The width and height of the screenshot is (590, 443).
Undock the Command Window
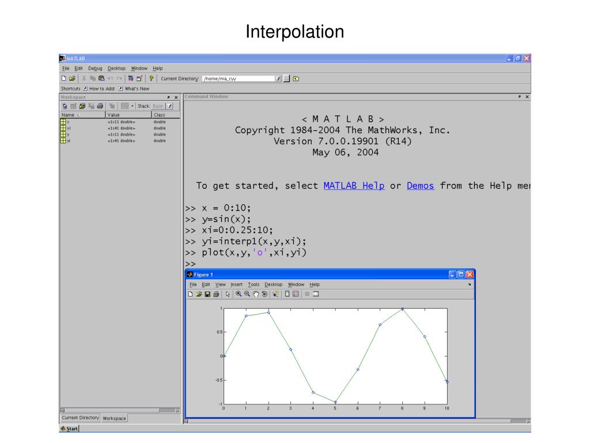(520, 97)
